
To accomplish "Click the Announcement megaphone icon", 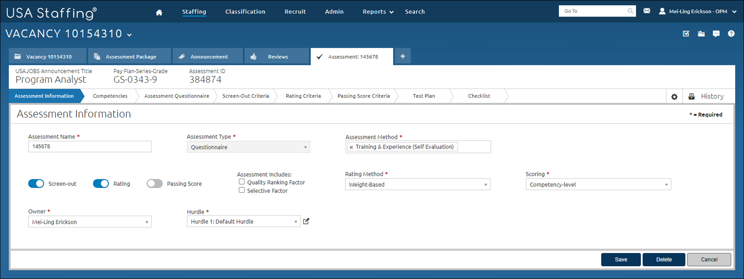I will coord(182,56).
